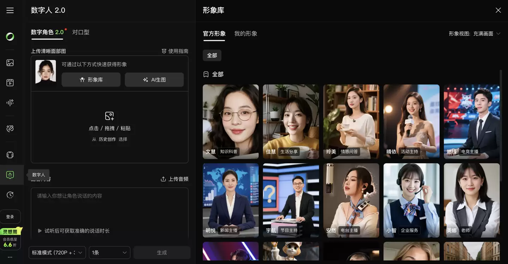Open the 1条 generation count dropdown
The width and height of the screenshot is (508, 264).
click(109, 252)
